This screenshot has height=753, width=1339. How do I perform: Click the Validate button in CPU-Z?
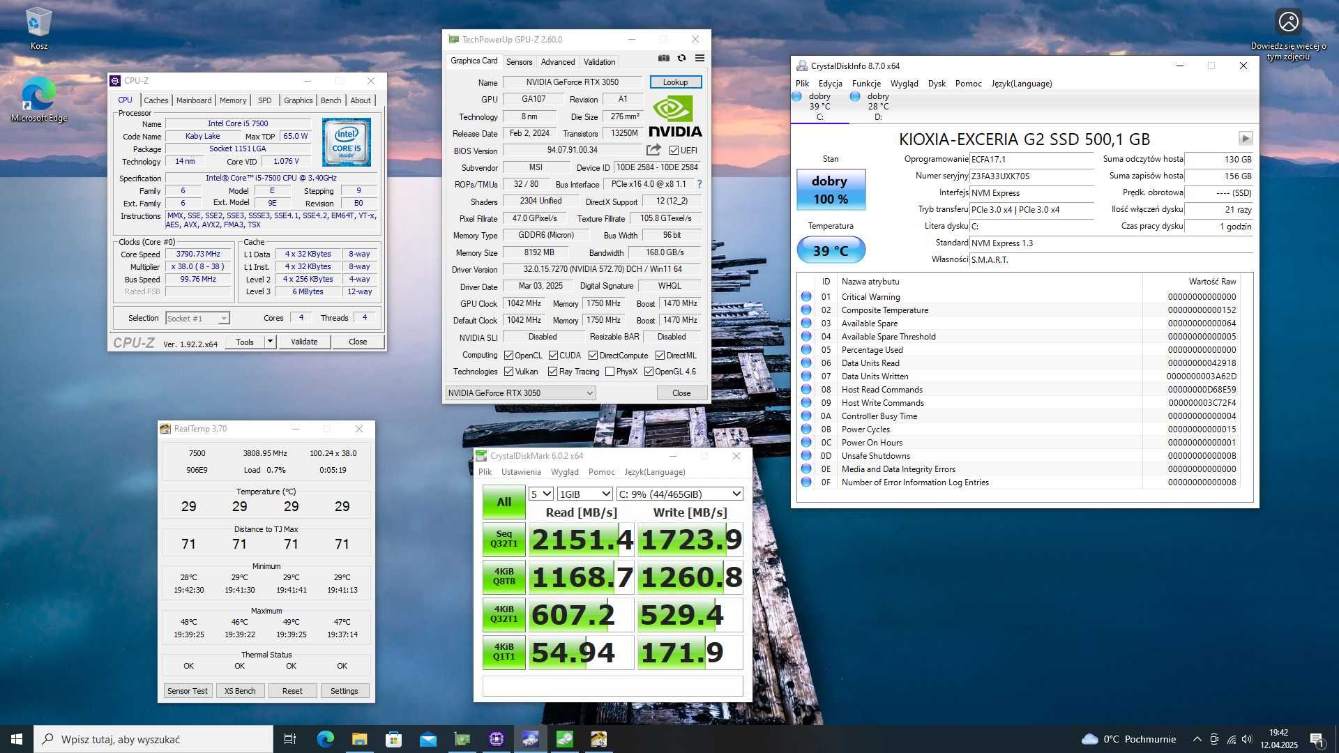click(304, 342)
